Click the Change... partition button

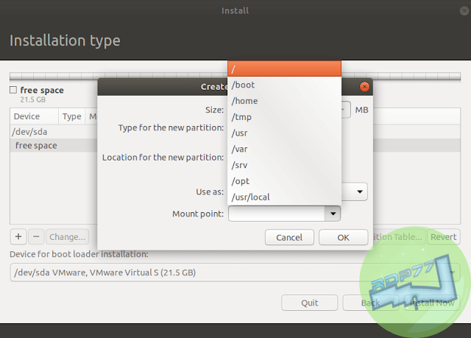point(67,237)
